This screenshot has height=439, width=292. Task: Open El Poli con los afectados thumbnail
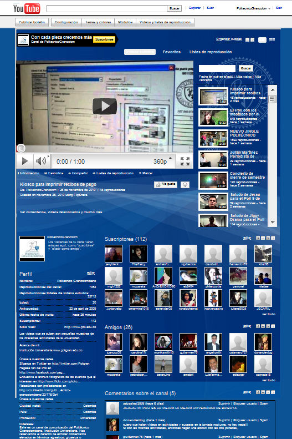pyautogui.click(x=213, y=117)
